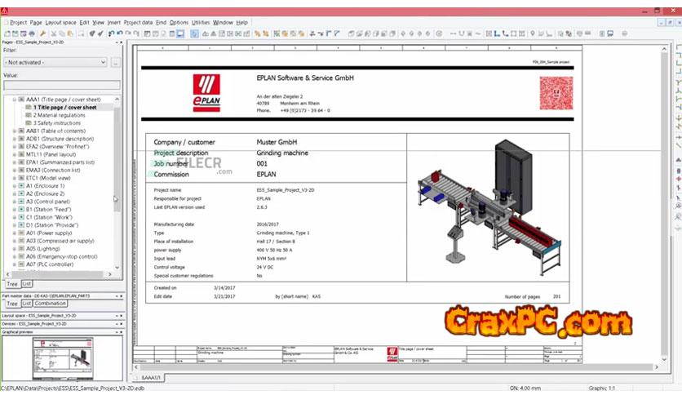Toggle the highlighted blue page toolbar button
Viewport: 682px width, 395px height.
(194, 33)
